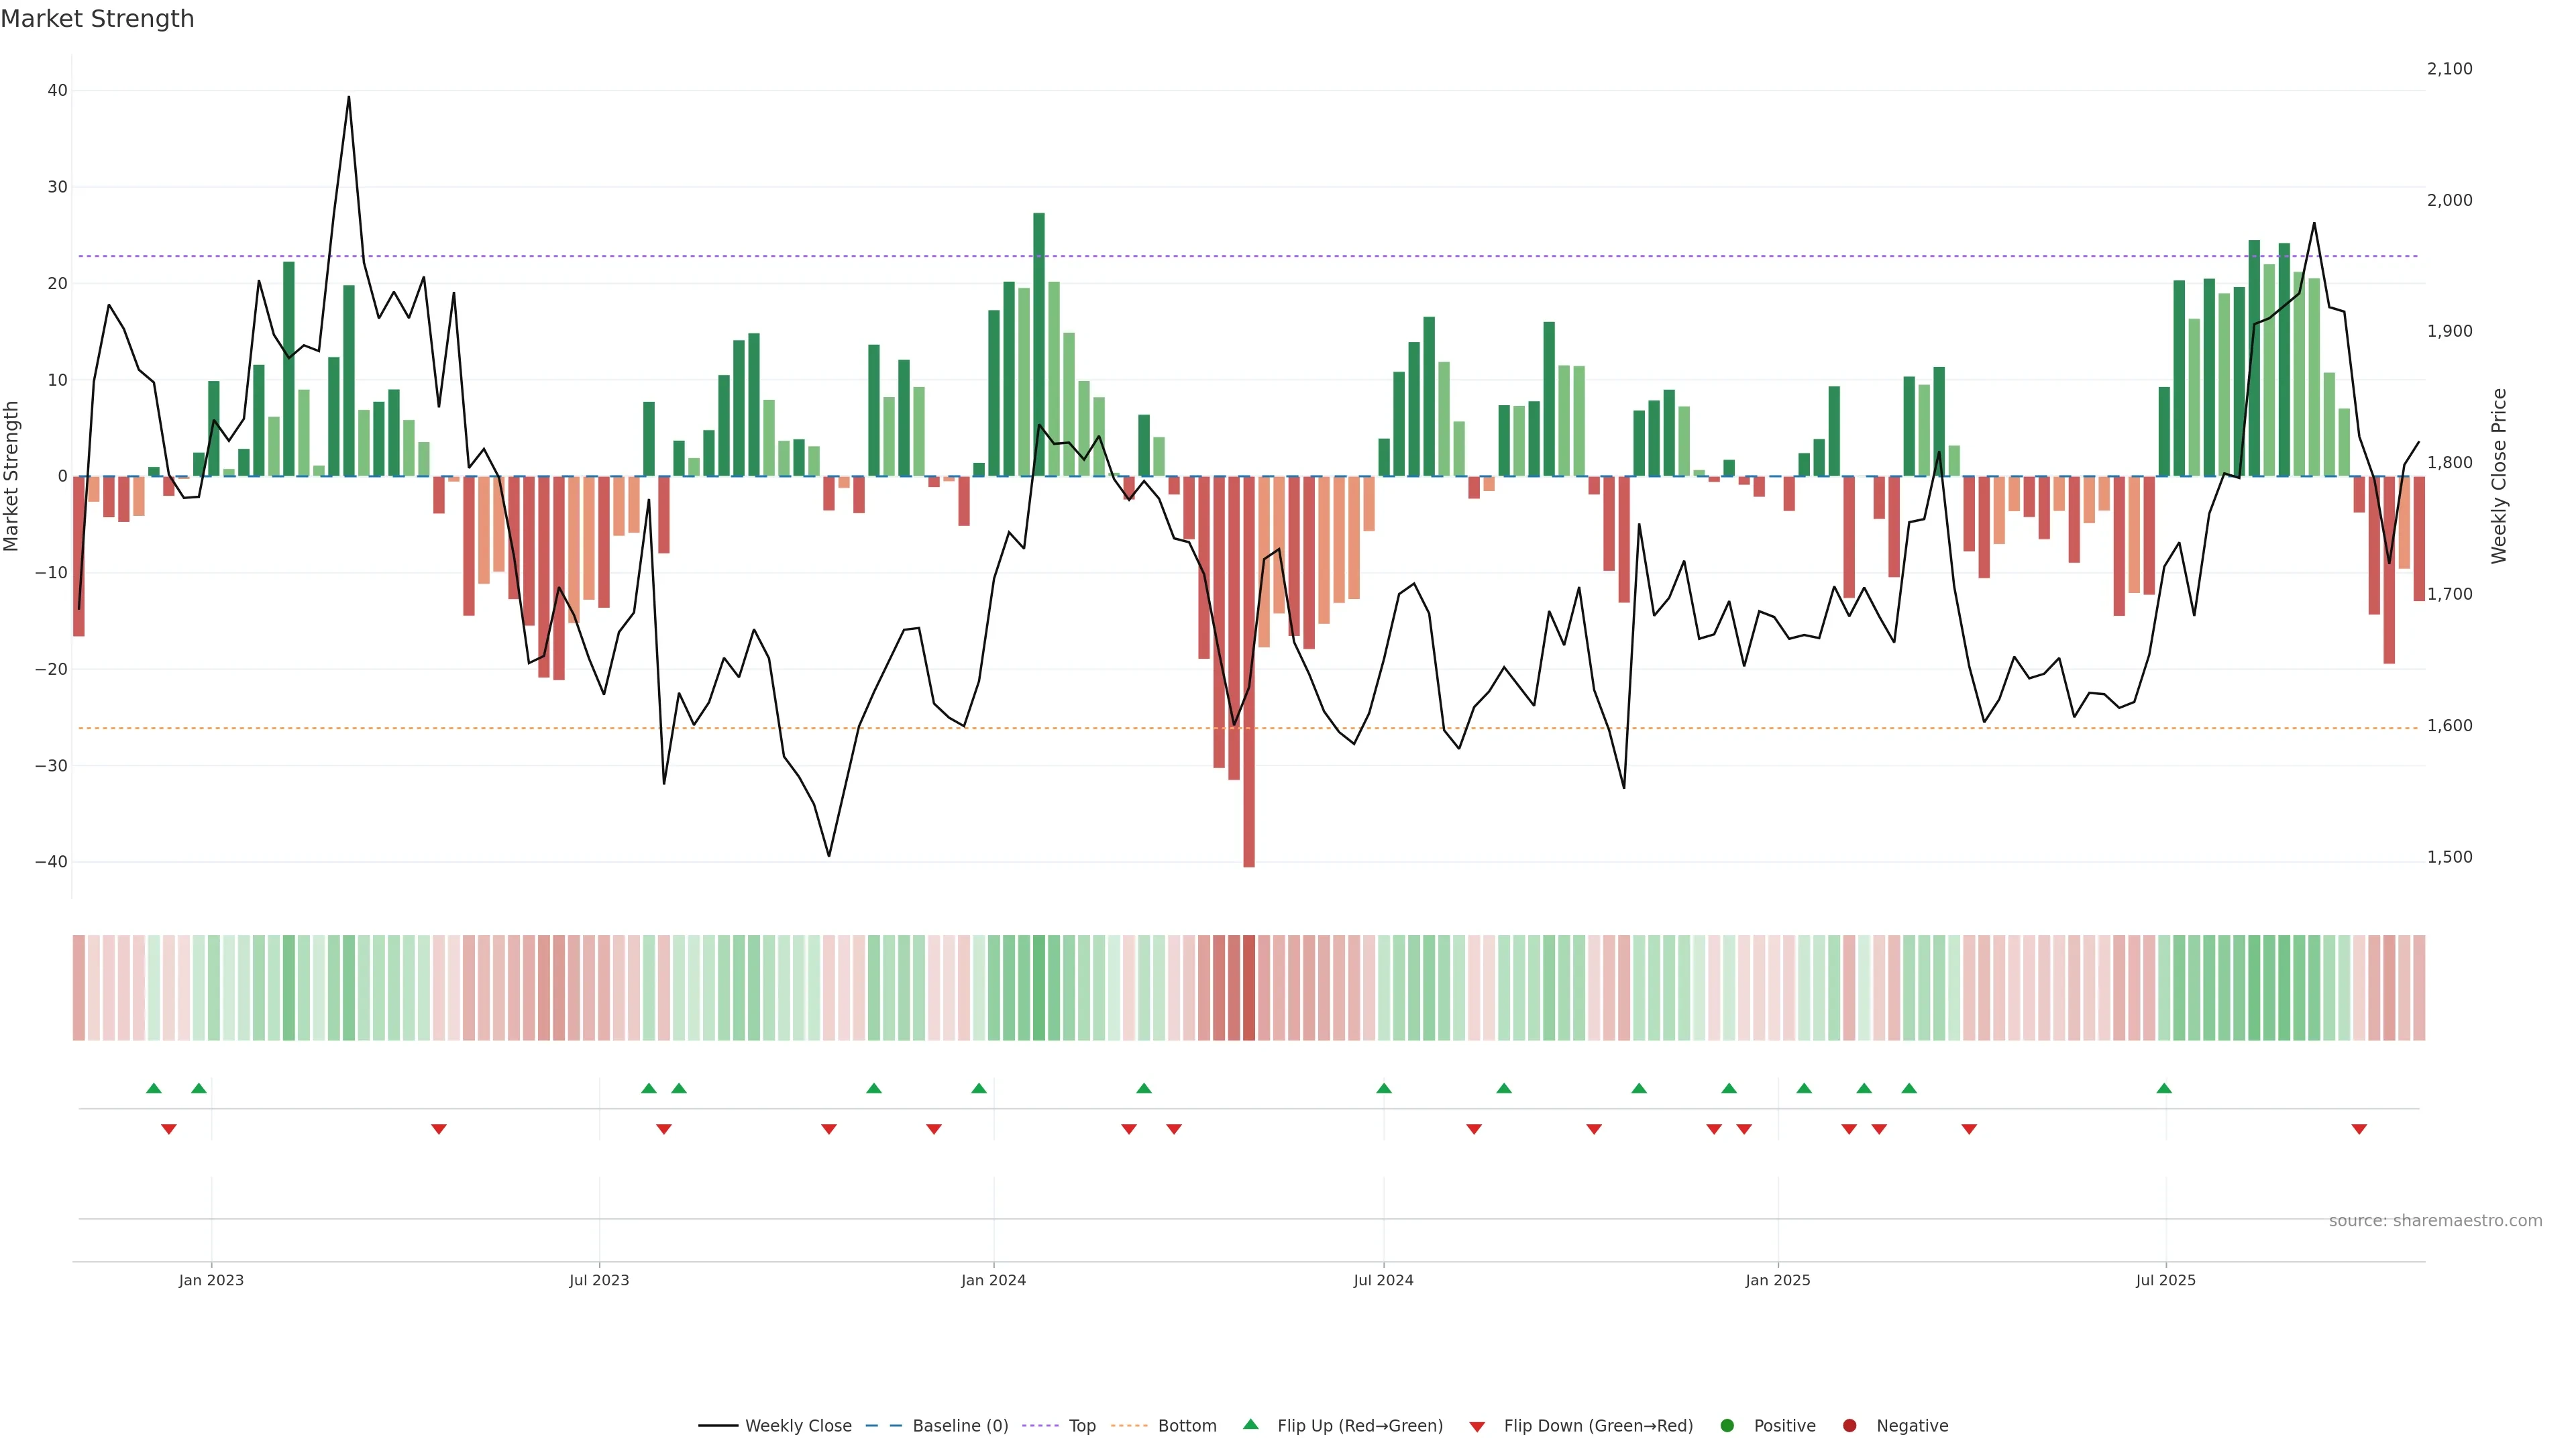Click the flip-up triangle just before Jul 2025
The width and height of the screenshot is (2576, 1449).
[2164, 1088]
